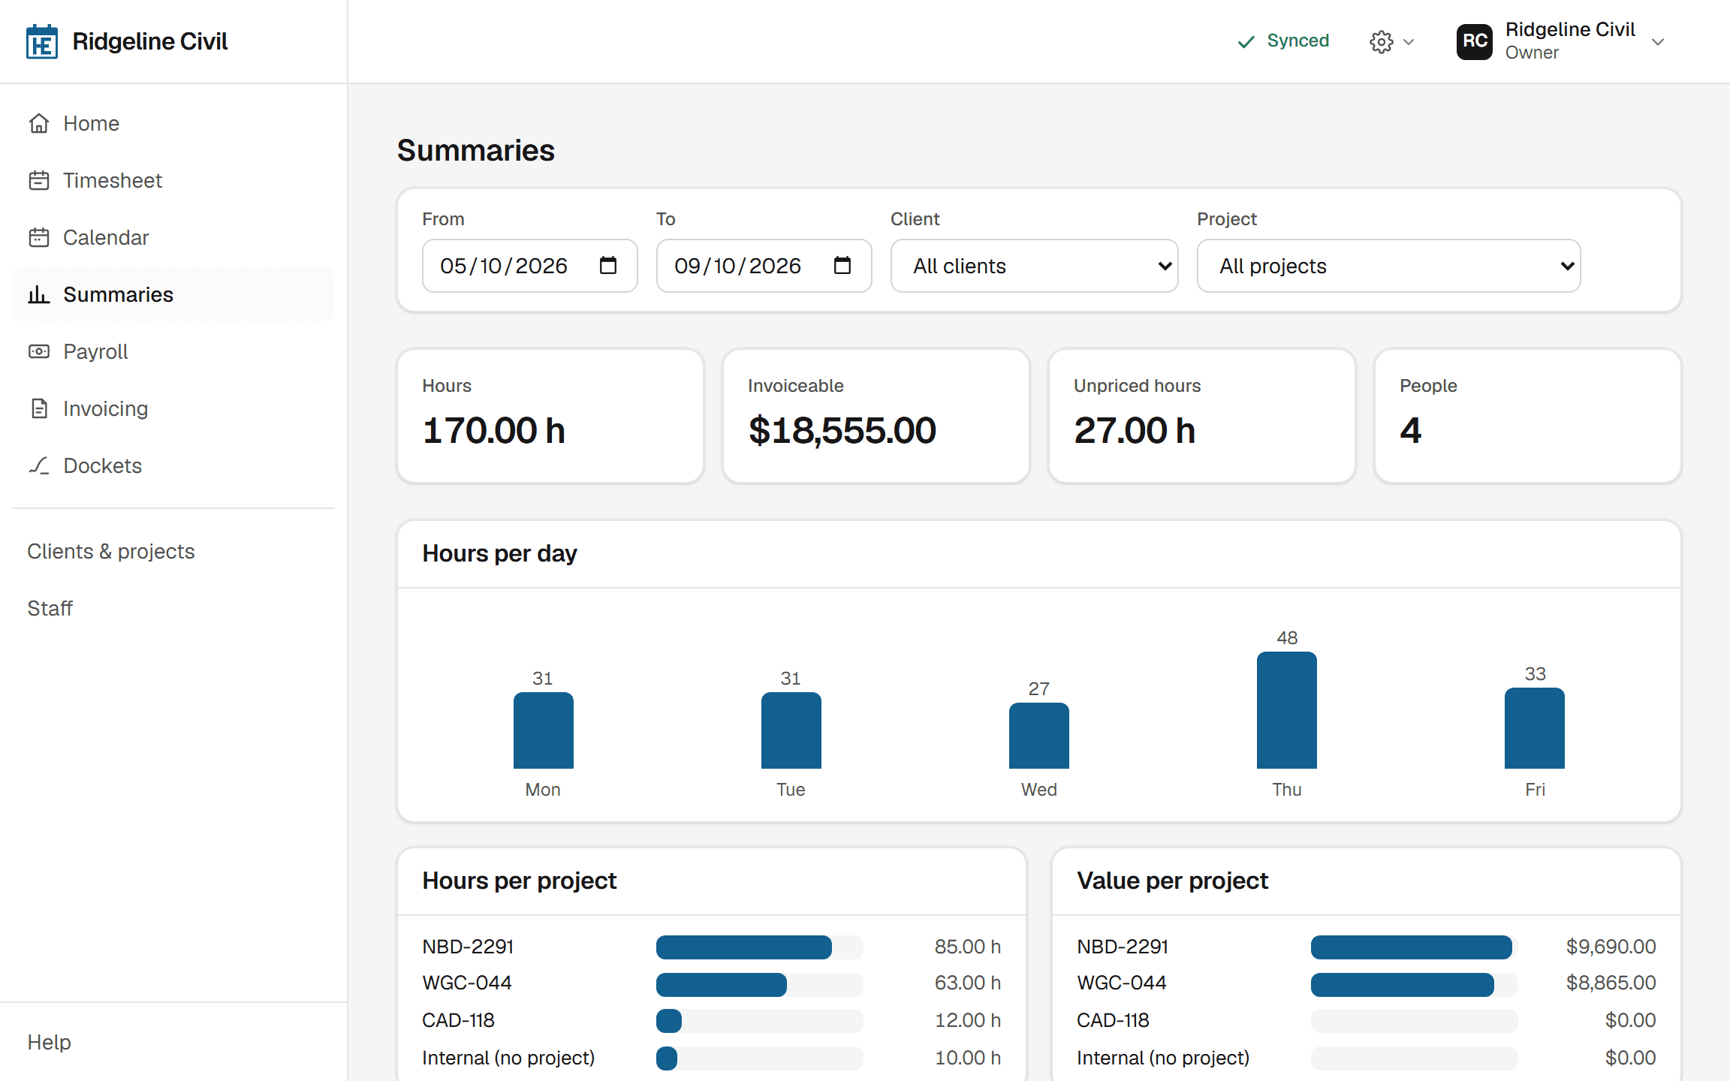This screenshot has height=1081, width=1730.
Task: Expand the settings chevron arrow
Action: [x=1409, y=42]
